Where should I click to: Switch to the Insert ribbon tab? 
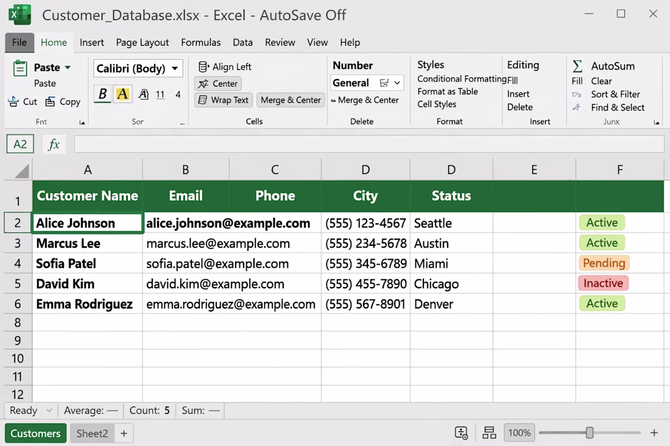click(91, 42)
